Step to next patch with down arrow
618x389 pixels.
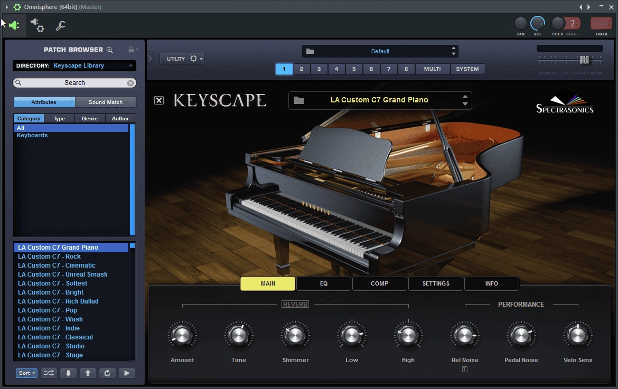68,373
